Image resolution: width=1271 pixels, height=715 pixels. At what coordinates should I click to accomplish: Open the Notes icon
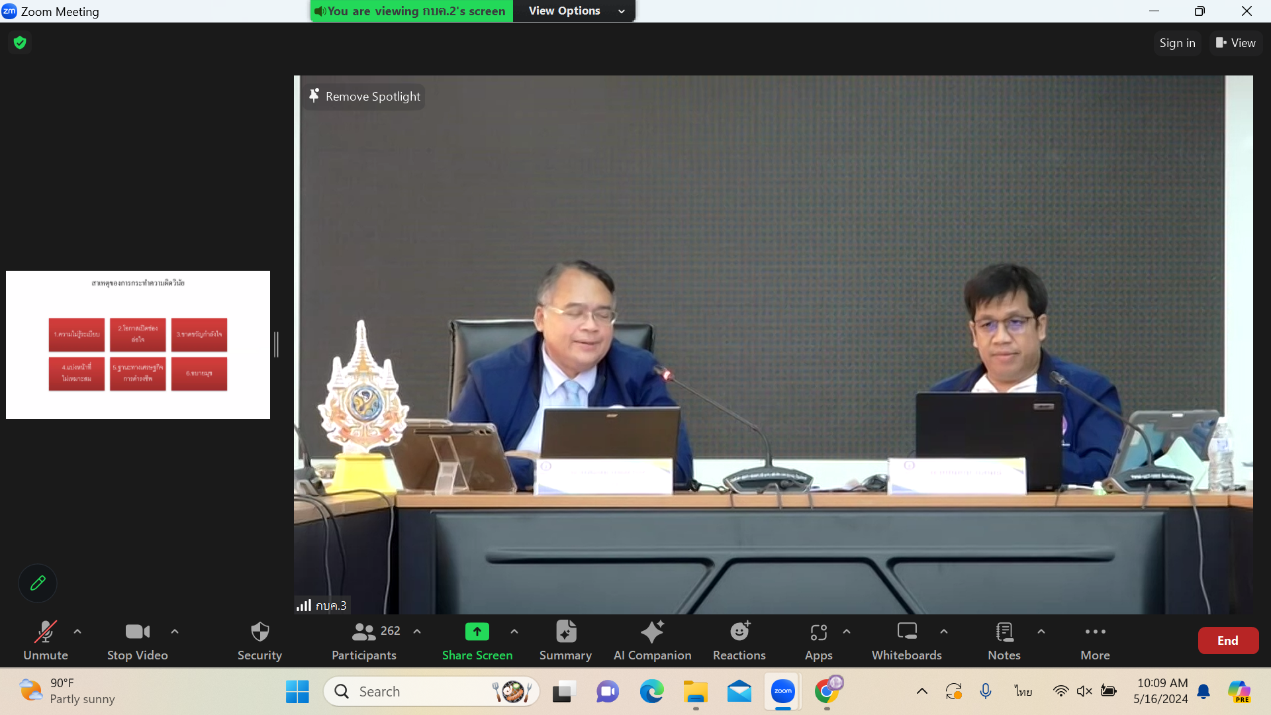tap(1004, 632)
